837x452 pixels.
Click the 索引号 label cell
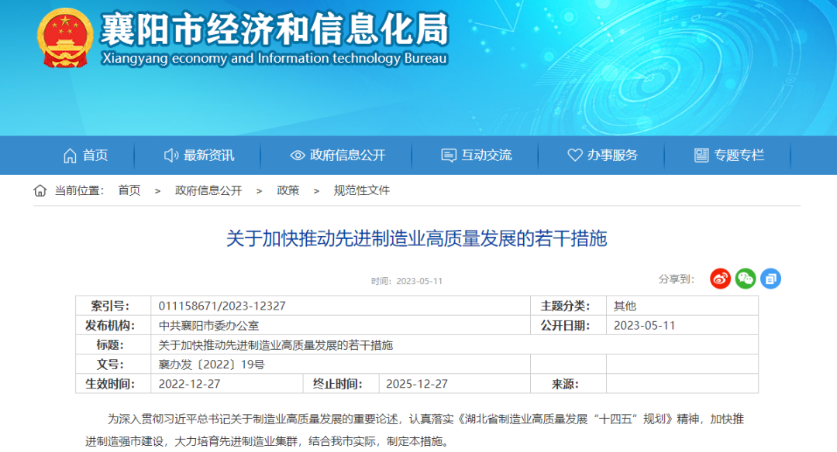point(113,306)
